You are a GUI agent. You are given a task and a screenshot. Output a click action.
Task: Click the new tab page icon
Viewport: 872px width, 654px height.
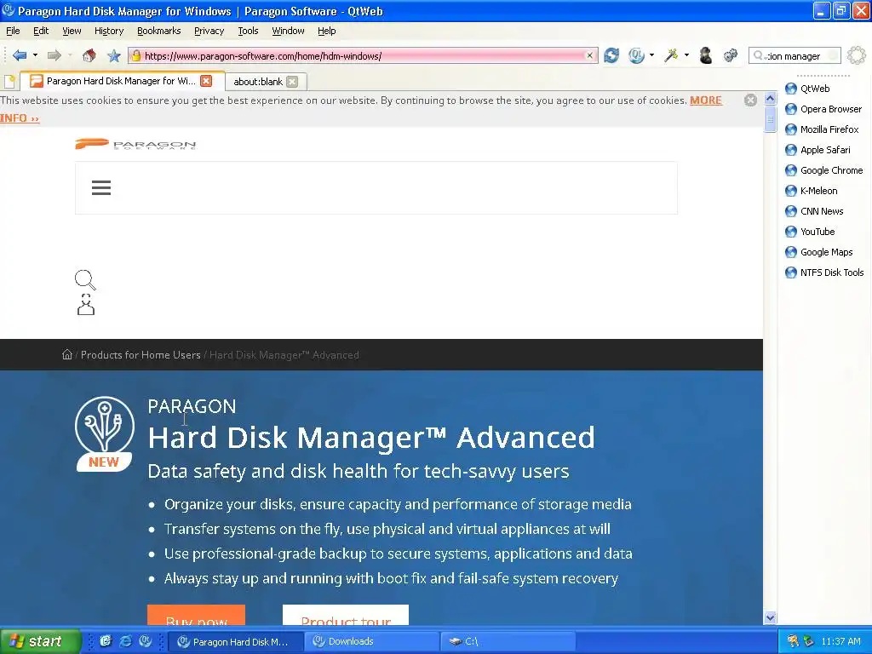coord(9,81)
